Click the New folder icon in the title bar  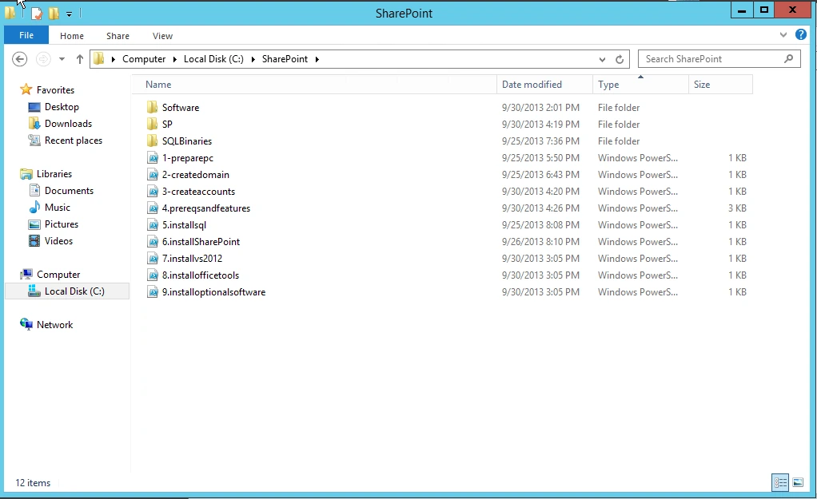point(54,14)
